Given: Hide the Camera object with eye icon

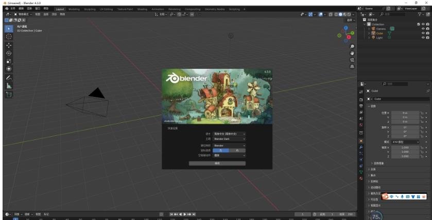Looking at the screenshot, I should (423, 29).
